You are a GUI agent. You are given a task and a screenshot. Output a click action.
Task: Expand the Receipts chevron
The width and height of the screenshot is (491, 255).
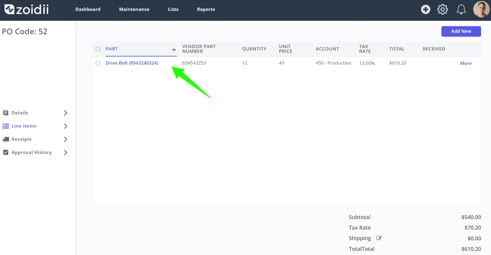(x=66, y=139)
